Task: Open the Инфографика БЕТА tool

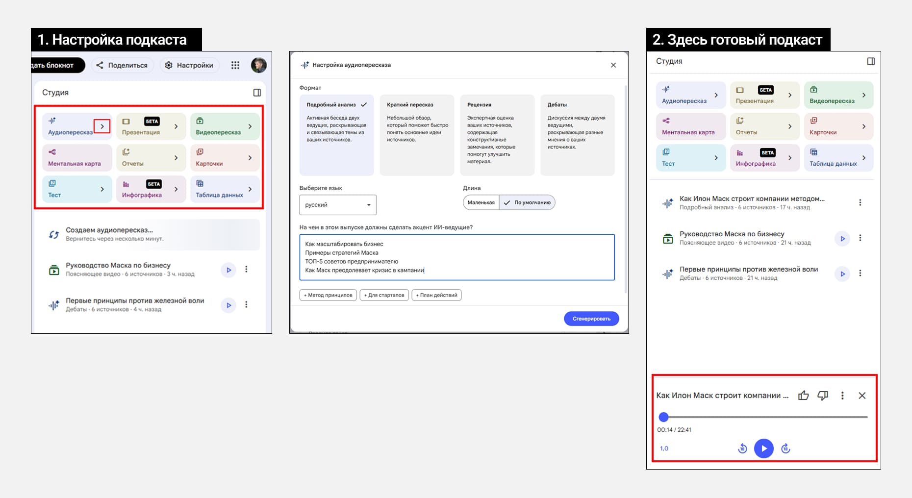Action: point(151,189)
